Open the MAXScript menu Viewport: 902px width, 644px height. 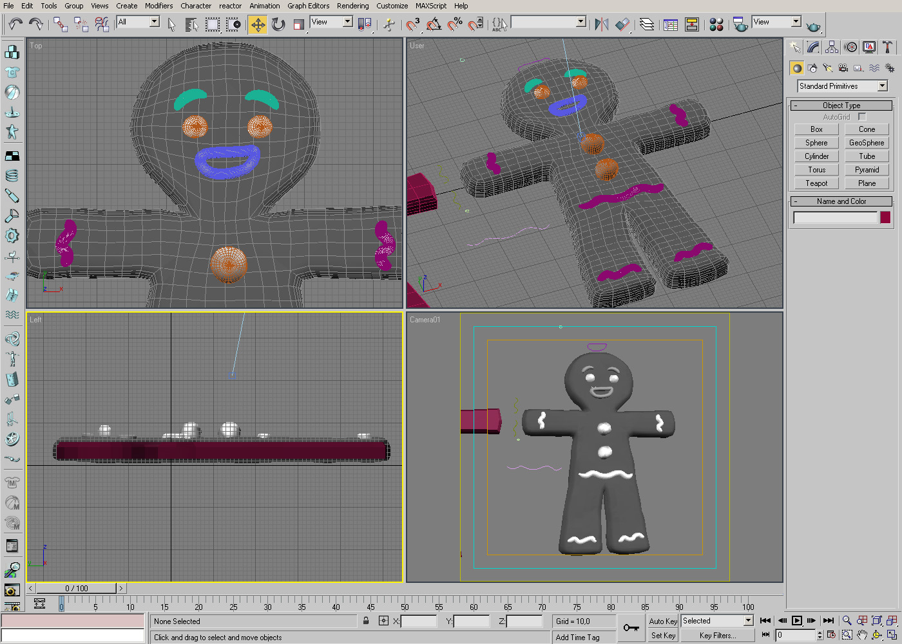(x=431, y=6)
